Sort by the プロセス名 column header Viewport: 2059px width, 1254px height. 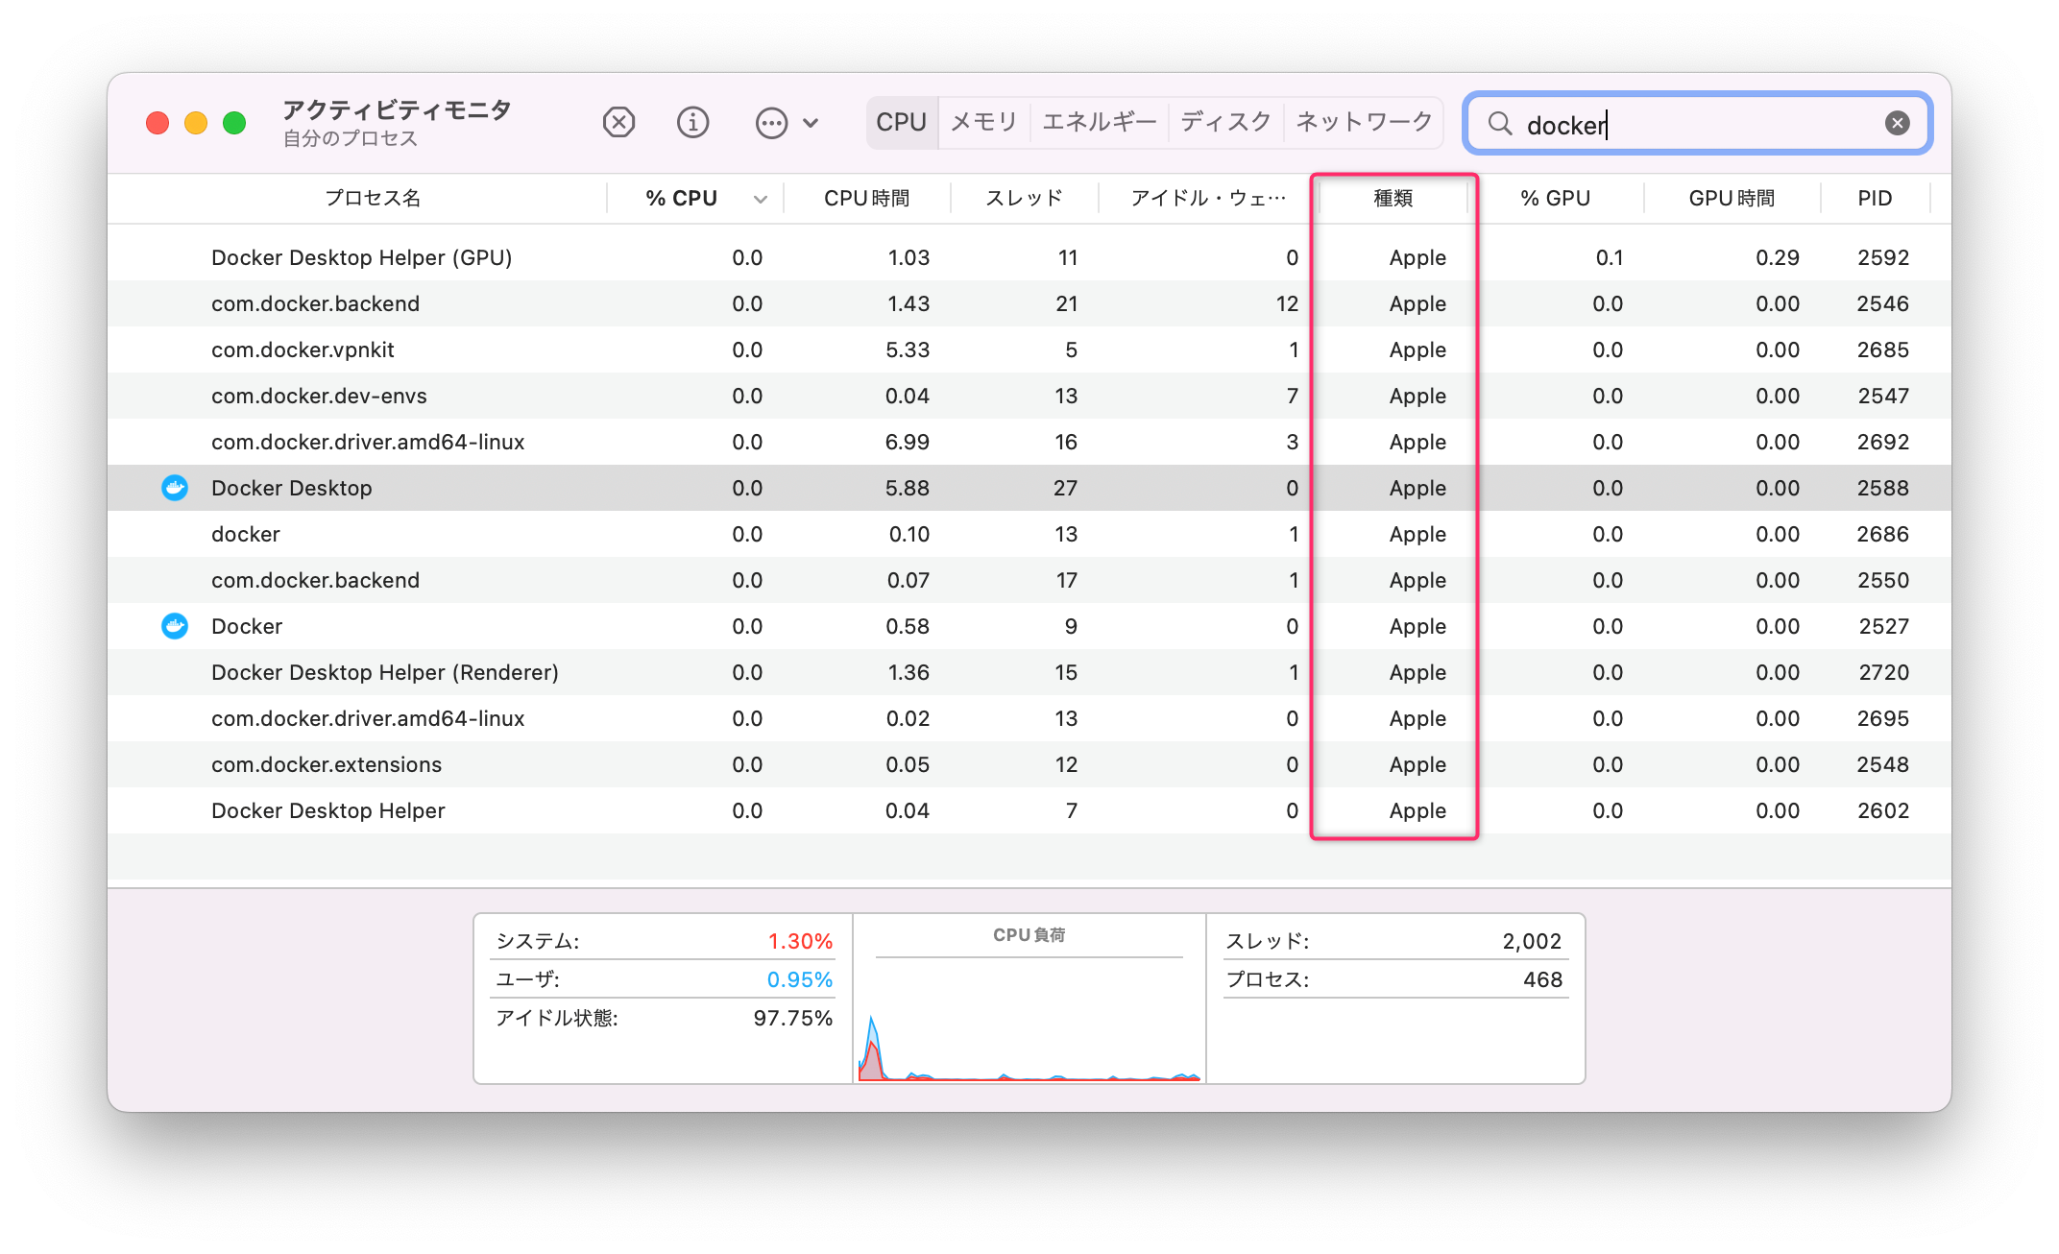(x=373, y=198)
